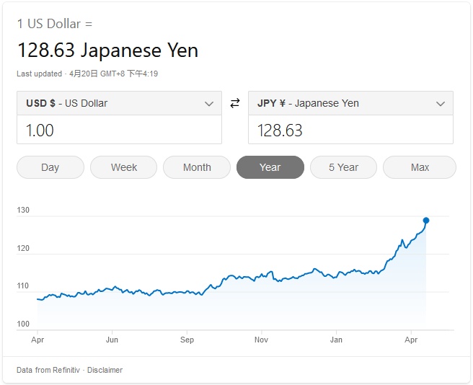
Task: Click the blue endpoint dot on chart
Action: [426, 221]
